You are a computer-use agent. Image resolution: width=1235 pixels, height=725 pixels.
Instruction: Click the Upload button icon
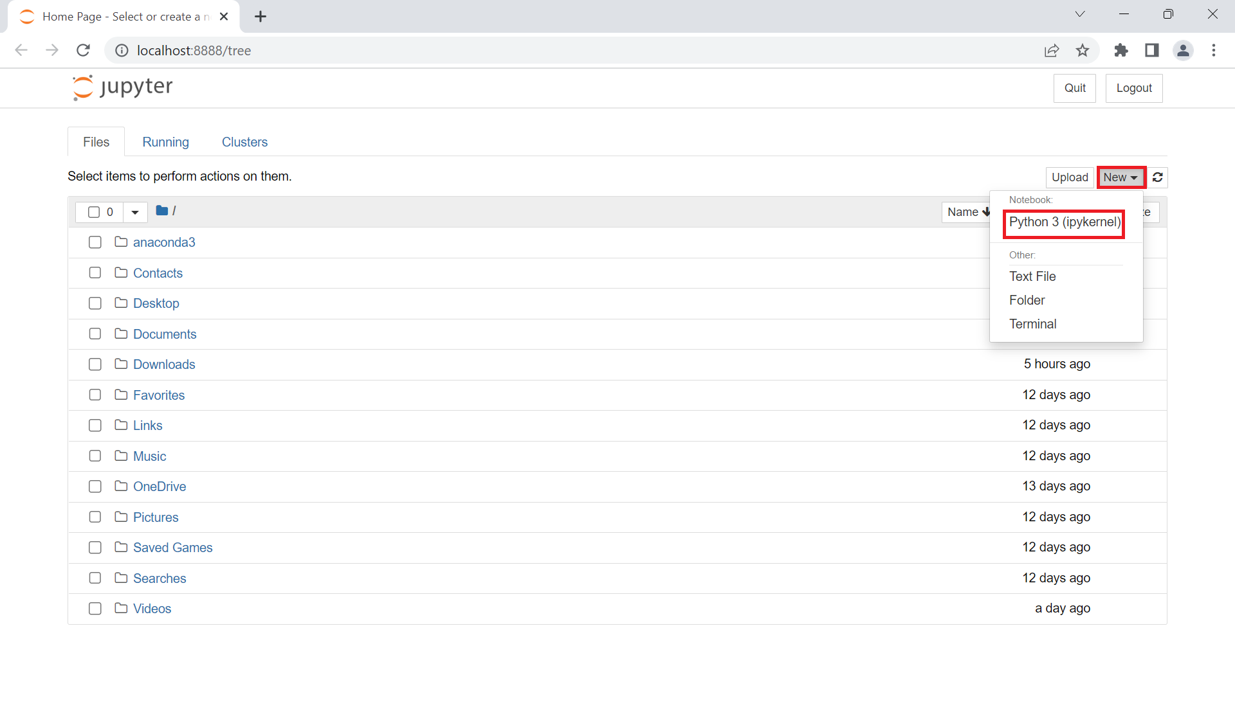pos(1070,177)
